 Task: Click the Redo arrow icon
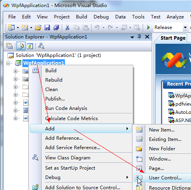pos(110,27)
